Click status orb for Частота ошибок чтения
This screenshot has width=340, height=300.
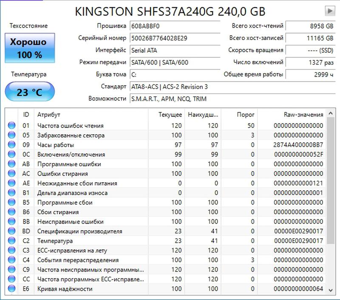[11, 126]
